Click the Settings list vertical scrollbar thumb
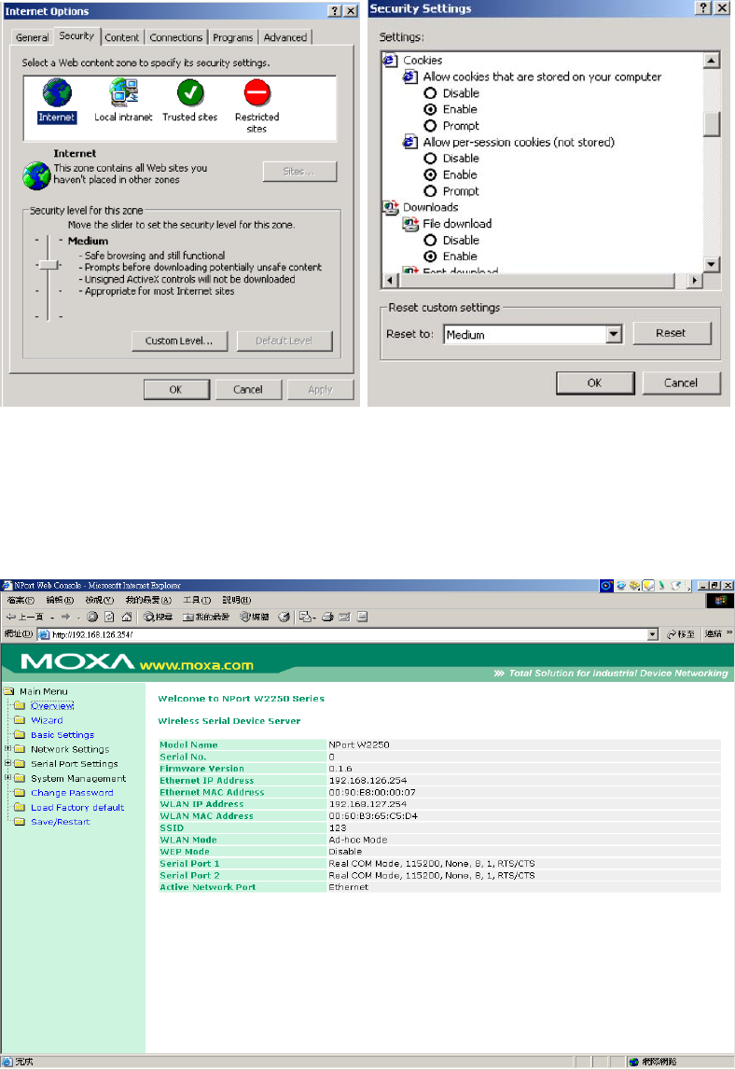Image resolution: width=735 pixels, height=1070 pixels. pyautogui.click(x=712, y=124)
